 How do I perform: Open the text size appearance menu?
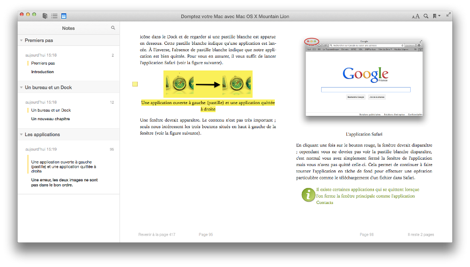[416, 16]
